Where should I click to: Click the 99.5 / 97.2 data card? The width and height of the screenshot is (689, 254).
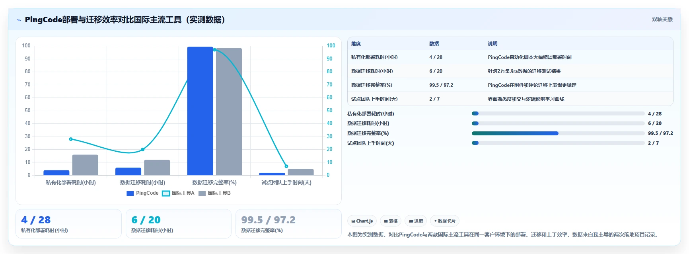[288, 224]
